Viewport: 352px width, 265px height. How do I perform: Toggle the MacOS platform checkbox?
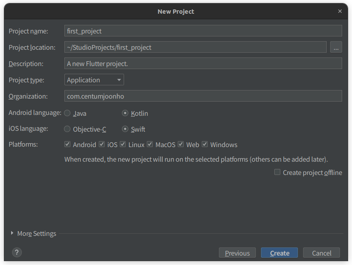(150, 144)
